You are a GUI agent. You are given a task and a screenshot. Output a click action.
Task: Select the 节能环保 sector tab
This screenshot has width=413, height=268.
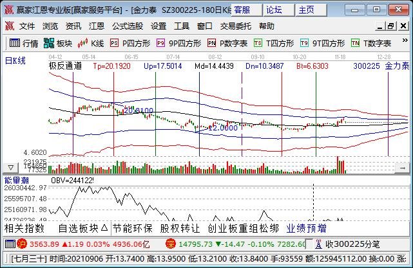133,228
